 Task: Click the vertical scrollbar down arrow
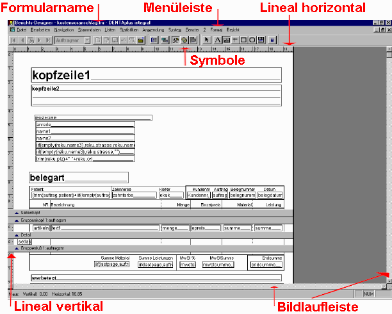389,281
